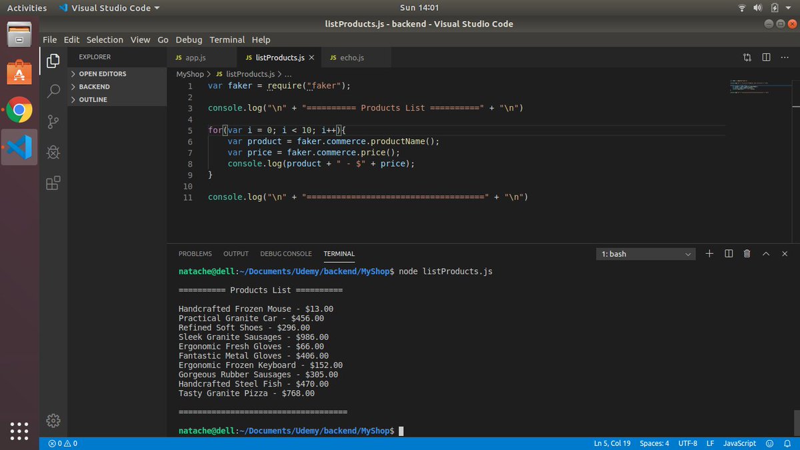Click code line 8 console.log statement

click(321, 164)
